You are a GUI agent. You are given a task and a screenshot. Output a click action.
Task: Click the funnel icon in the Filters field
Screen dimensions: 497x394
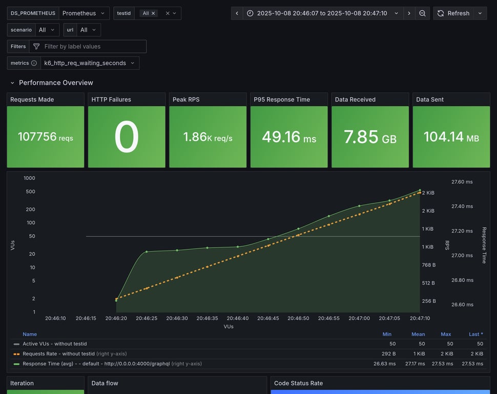pyautogui.click(x=36, y=47)
